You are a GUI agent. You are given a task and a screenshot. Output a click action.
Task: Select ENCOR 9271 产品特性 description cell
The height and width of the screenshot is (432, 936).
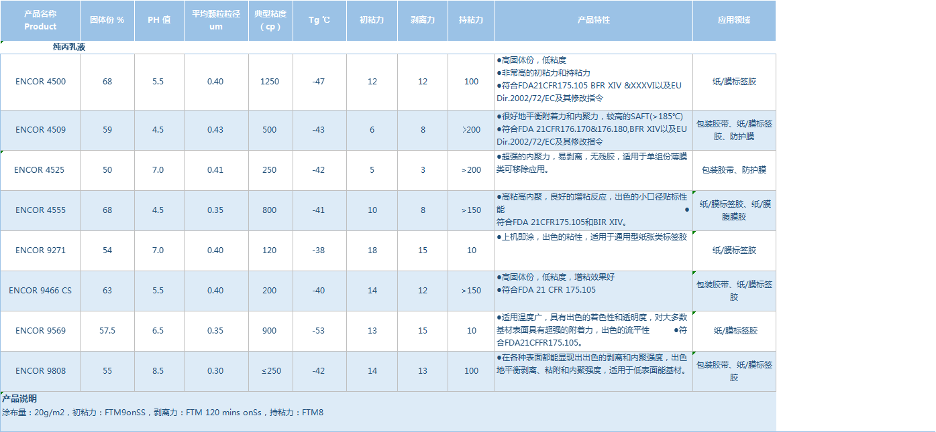click(594, 250)
